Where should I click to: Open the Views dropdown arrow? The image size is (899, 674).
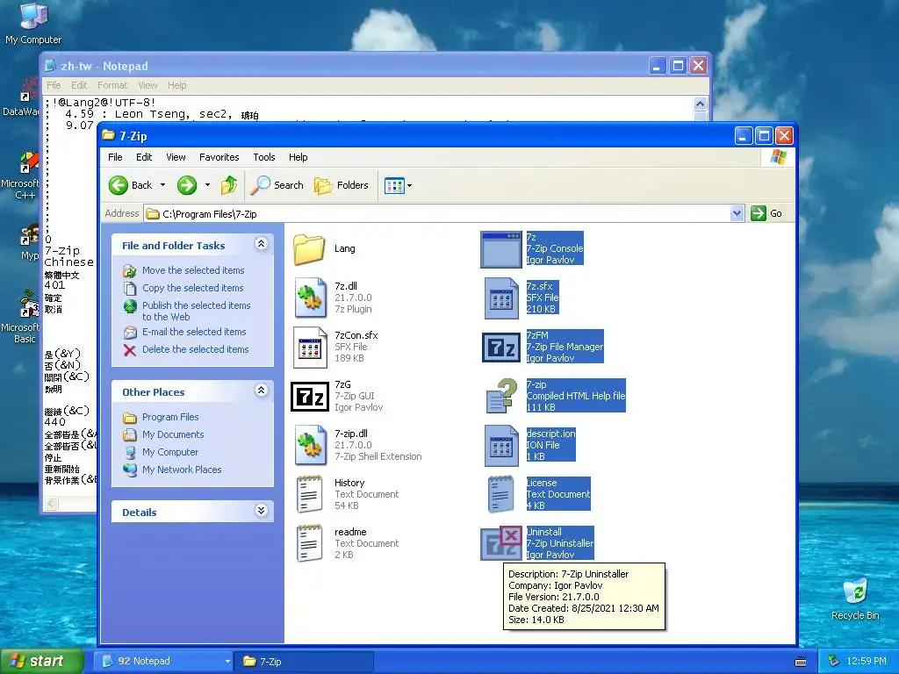coord(409,186)
